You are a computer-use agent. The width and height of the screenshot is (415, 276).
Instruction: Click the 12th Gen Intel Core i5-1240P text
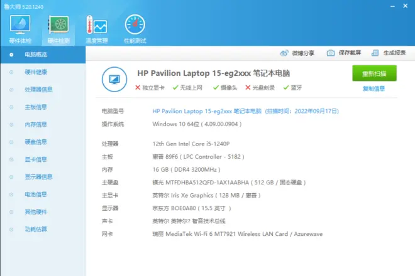191,144
